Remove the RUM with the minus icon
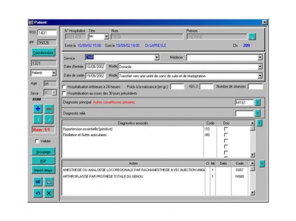 (49, 109)
